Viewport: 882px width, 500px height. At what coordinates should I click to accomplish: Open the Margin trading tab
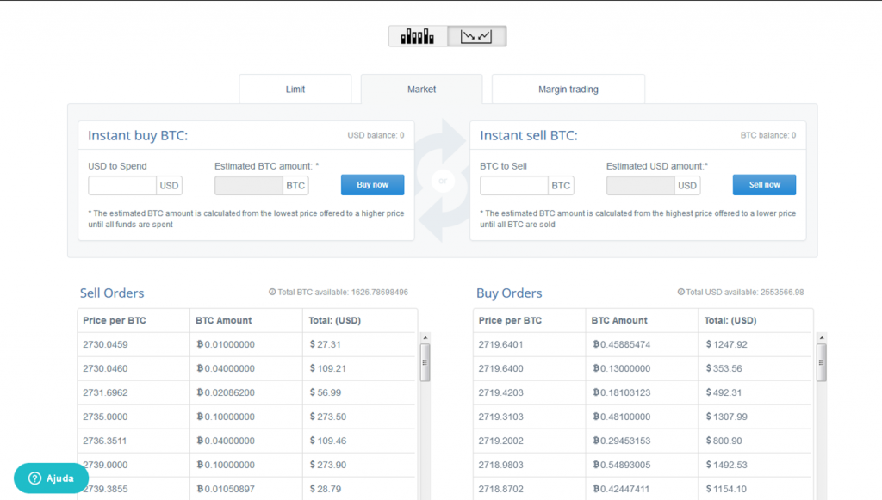568,90
